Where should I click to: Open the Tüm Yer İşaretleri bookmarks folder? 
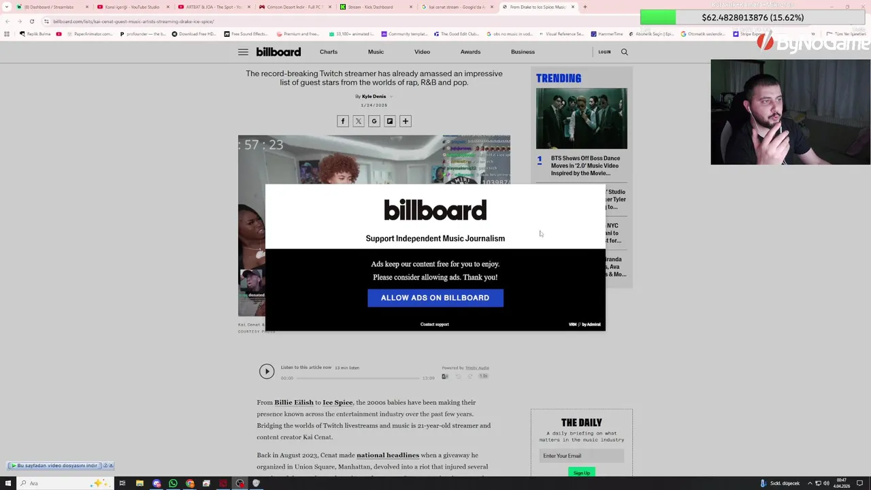[x=846, y=34]
